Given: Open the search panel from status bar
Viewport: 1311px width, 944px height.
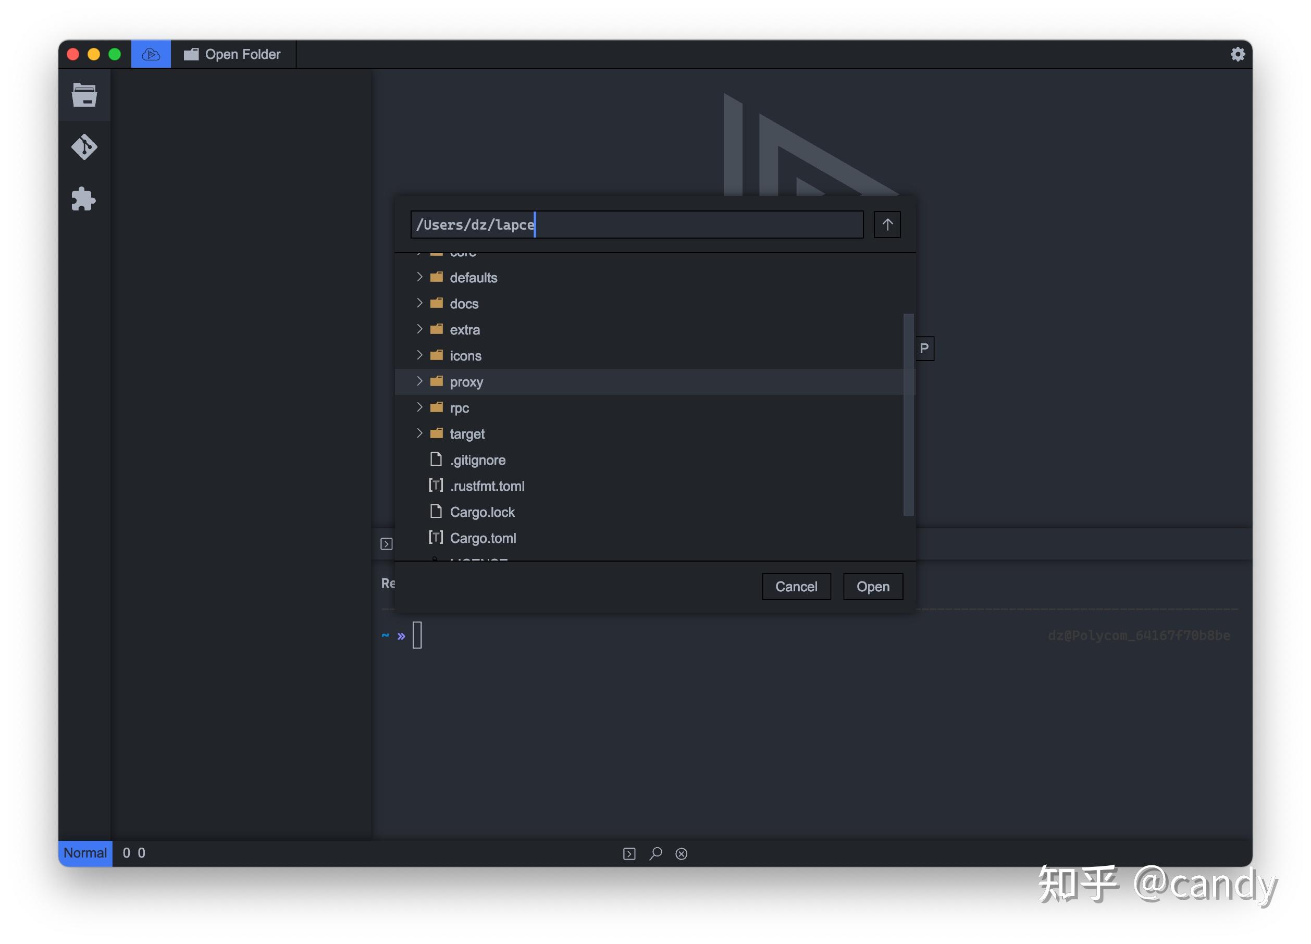Looking at the screenshot, I should pyautogui.click(x=655, y=853).
